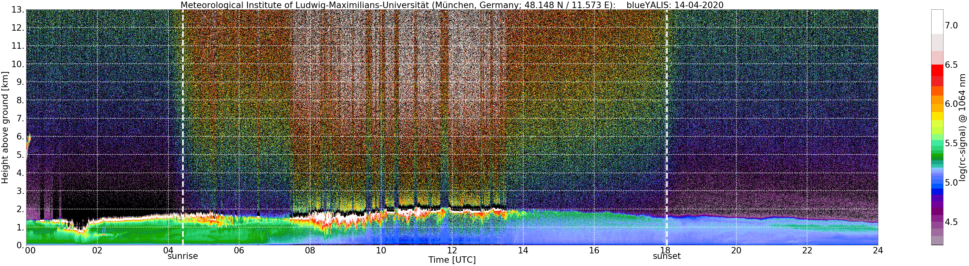Click the 'sunset' label below the axis
The image size is (969, 266).
(666, 256)
